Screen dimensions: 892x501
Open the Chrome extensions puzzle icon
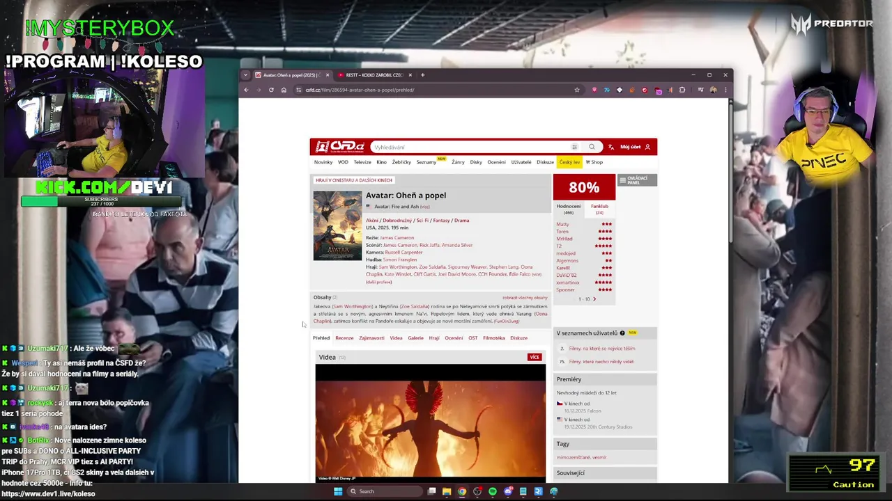682,90
